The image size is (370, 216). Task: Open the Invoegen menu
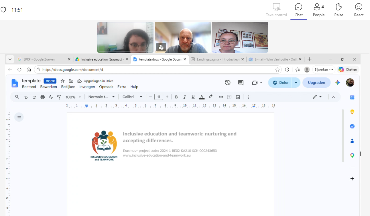[x=87, y=87]
